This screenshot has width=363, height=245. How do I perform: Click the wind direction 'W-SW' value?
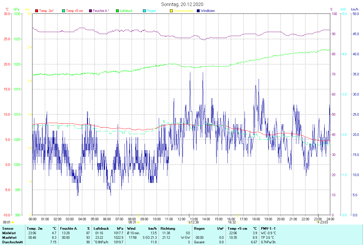pyautogui.click(x=186, y=238)
